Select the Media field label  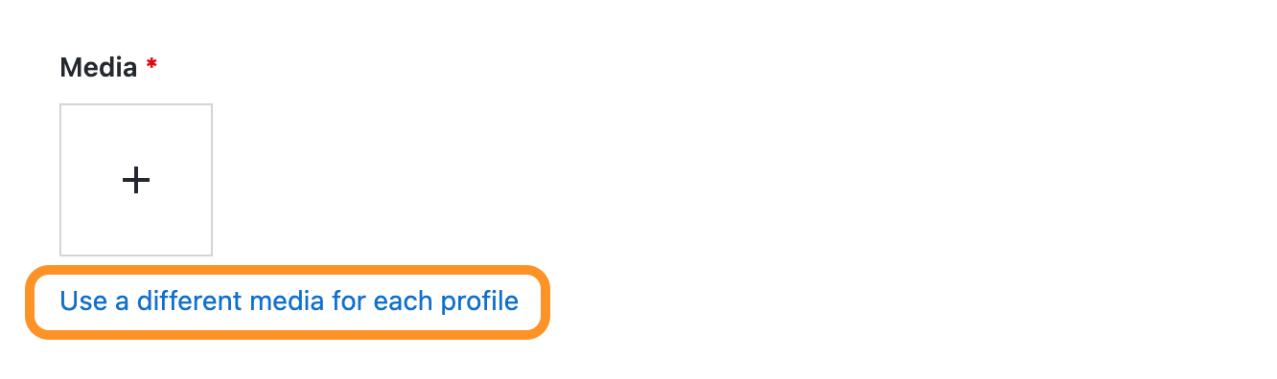pos(99,67)
